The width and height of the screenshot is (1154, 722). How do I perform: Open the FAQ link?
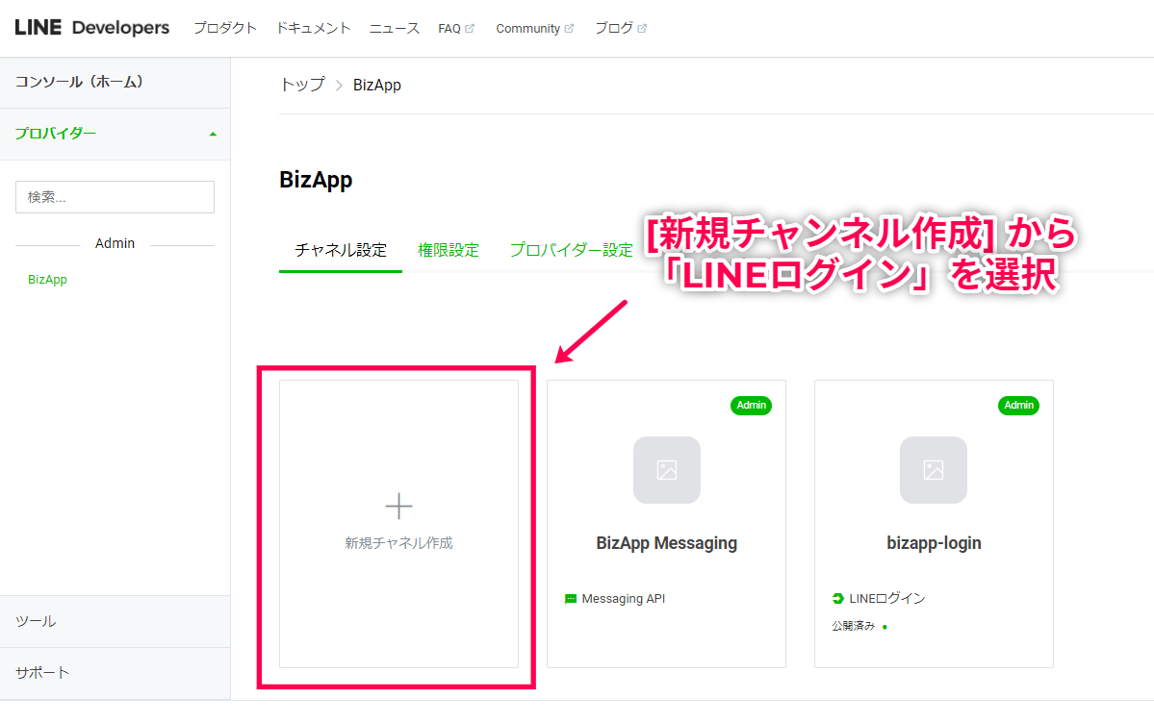[449, 28]
